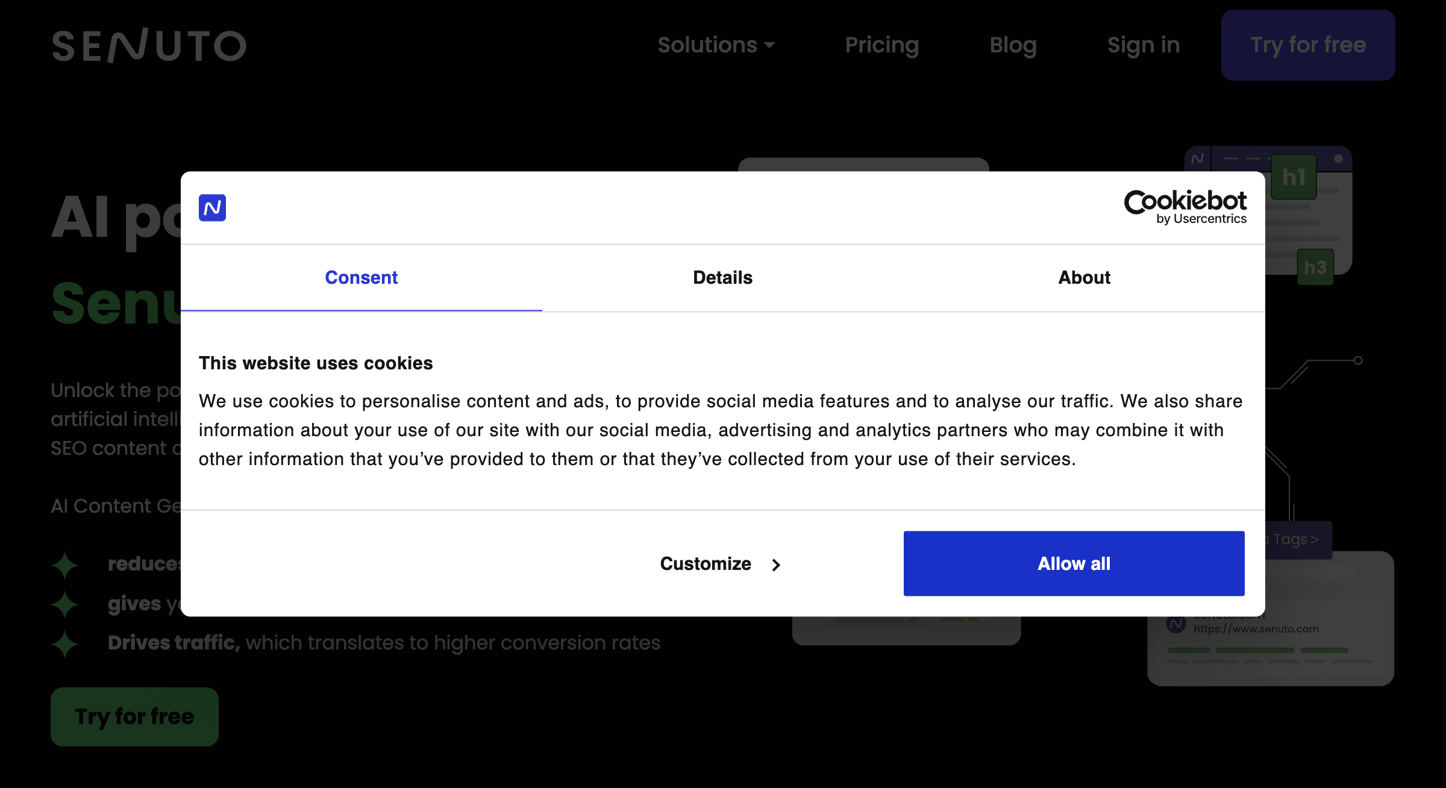Expand the Solutions dropdown menu
This screenshot has width=1446, height=788.
click(707, 45)
